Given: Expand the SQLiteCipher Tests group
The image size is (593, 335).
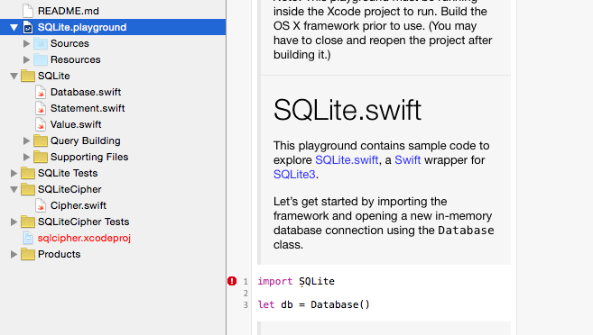Looking at the screenshot, I should pyautogui.click(x=14, y=222).
